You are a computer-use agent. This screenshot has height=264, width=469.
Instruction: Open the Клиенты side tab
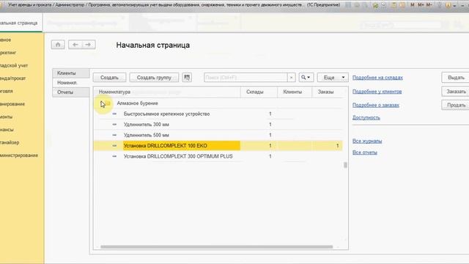point(71,73)
